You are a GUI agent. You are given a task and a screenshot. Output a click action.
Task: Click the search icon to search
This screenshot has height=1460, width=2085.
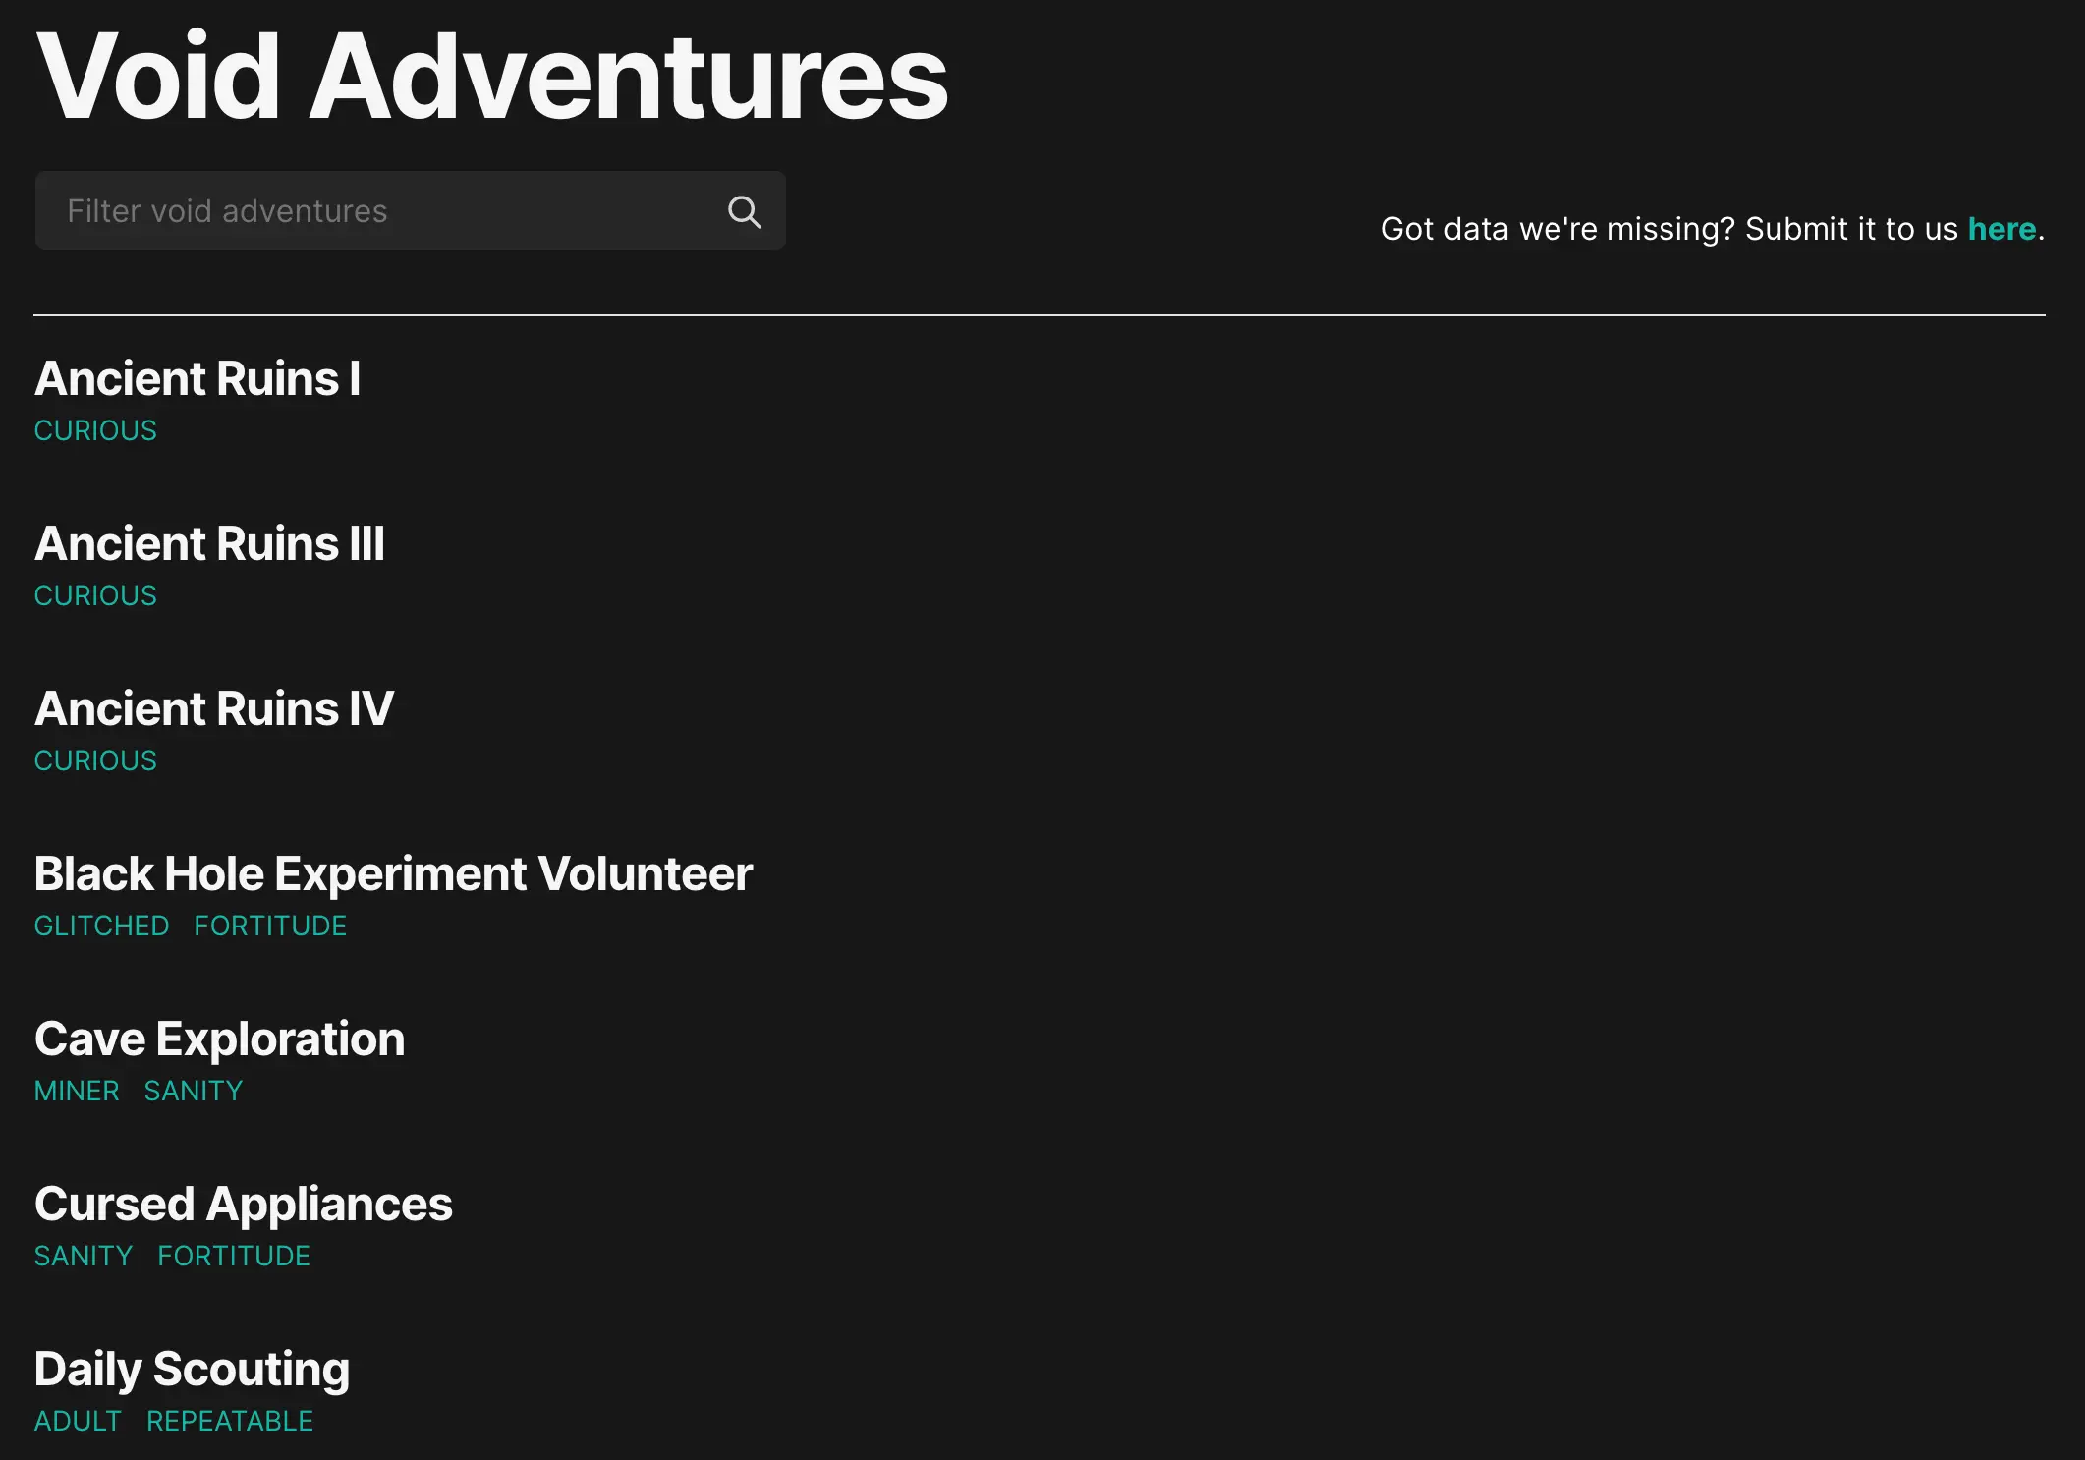coord(745,209)
